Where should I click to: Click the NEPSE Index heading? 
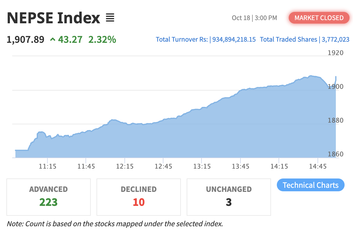(x=54, y=18)
